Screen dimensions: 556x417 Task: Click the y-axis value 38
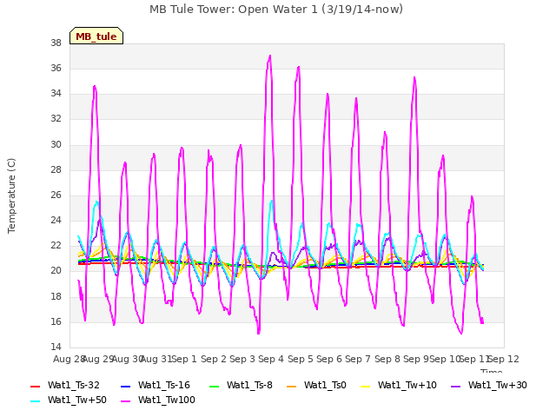tap(56, 43)
